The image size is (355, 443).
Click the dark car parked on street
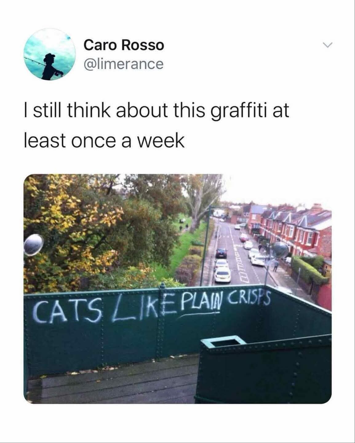[x=221, y=253]
